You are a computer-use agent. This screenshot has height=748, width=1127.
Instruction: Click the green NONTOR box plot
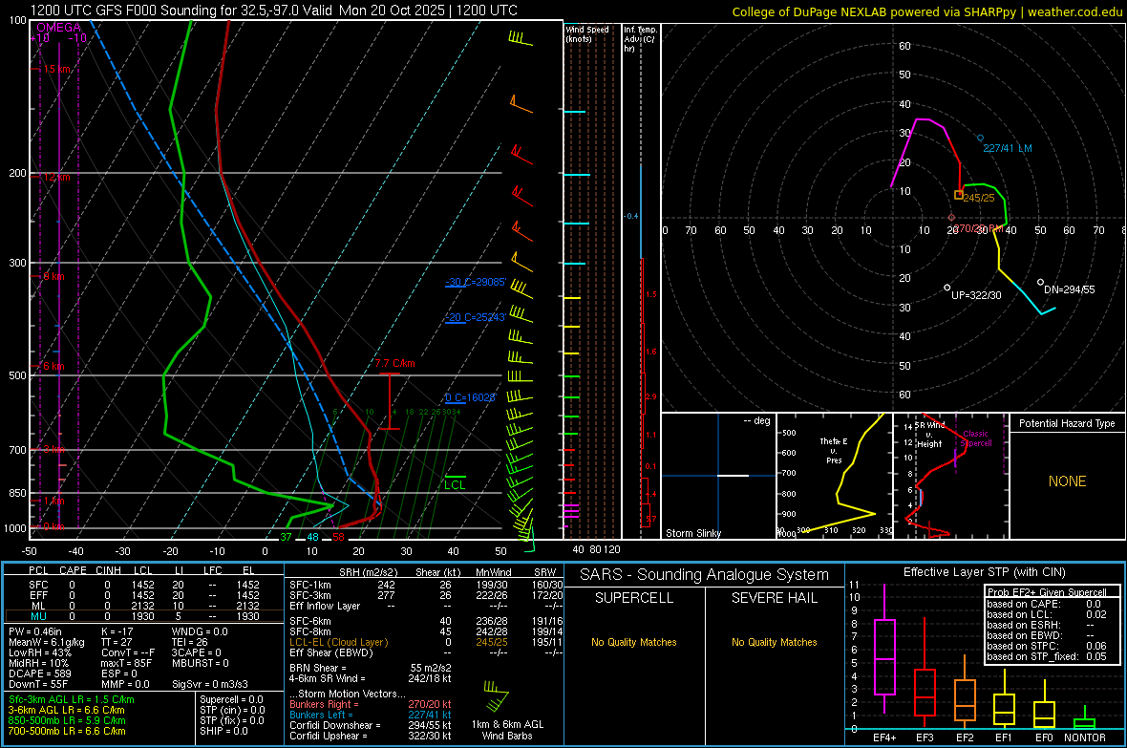(1085, 719)
